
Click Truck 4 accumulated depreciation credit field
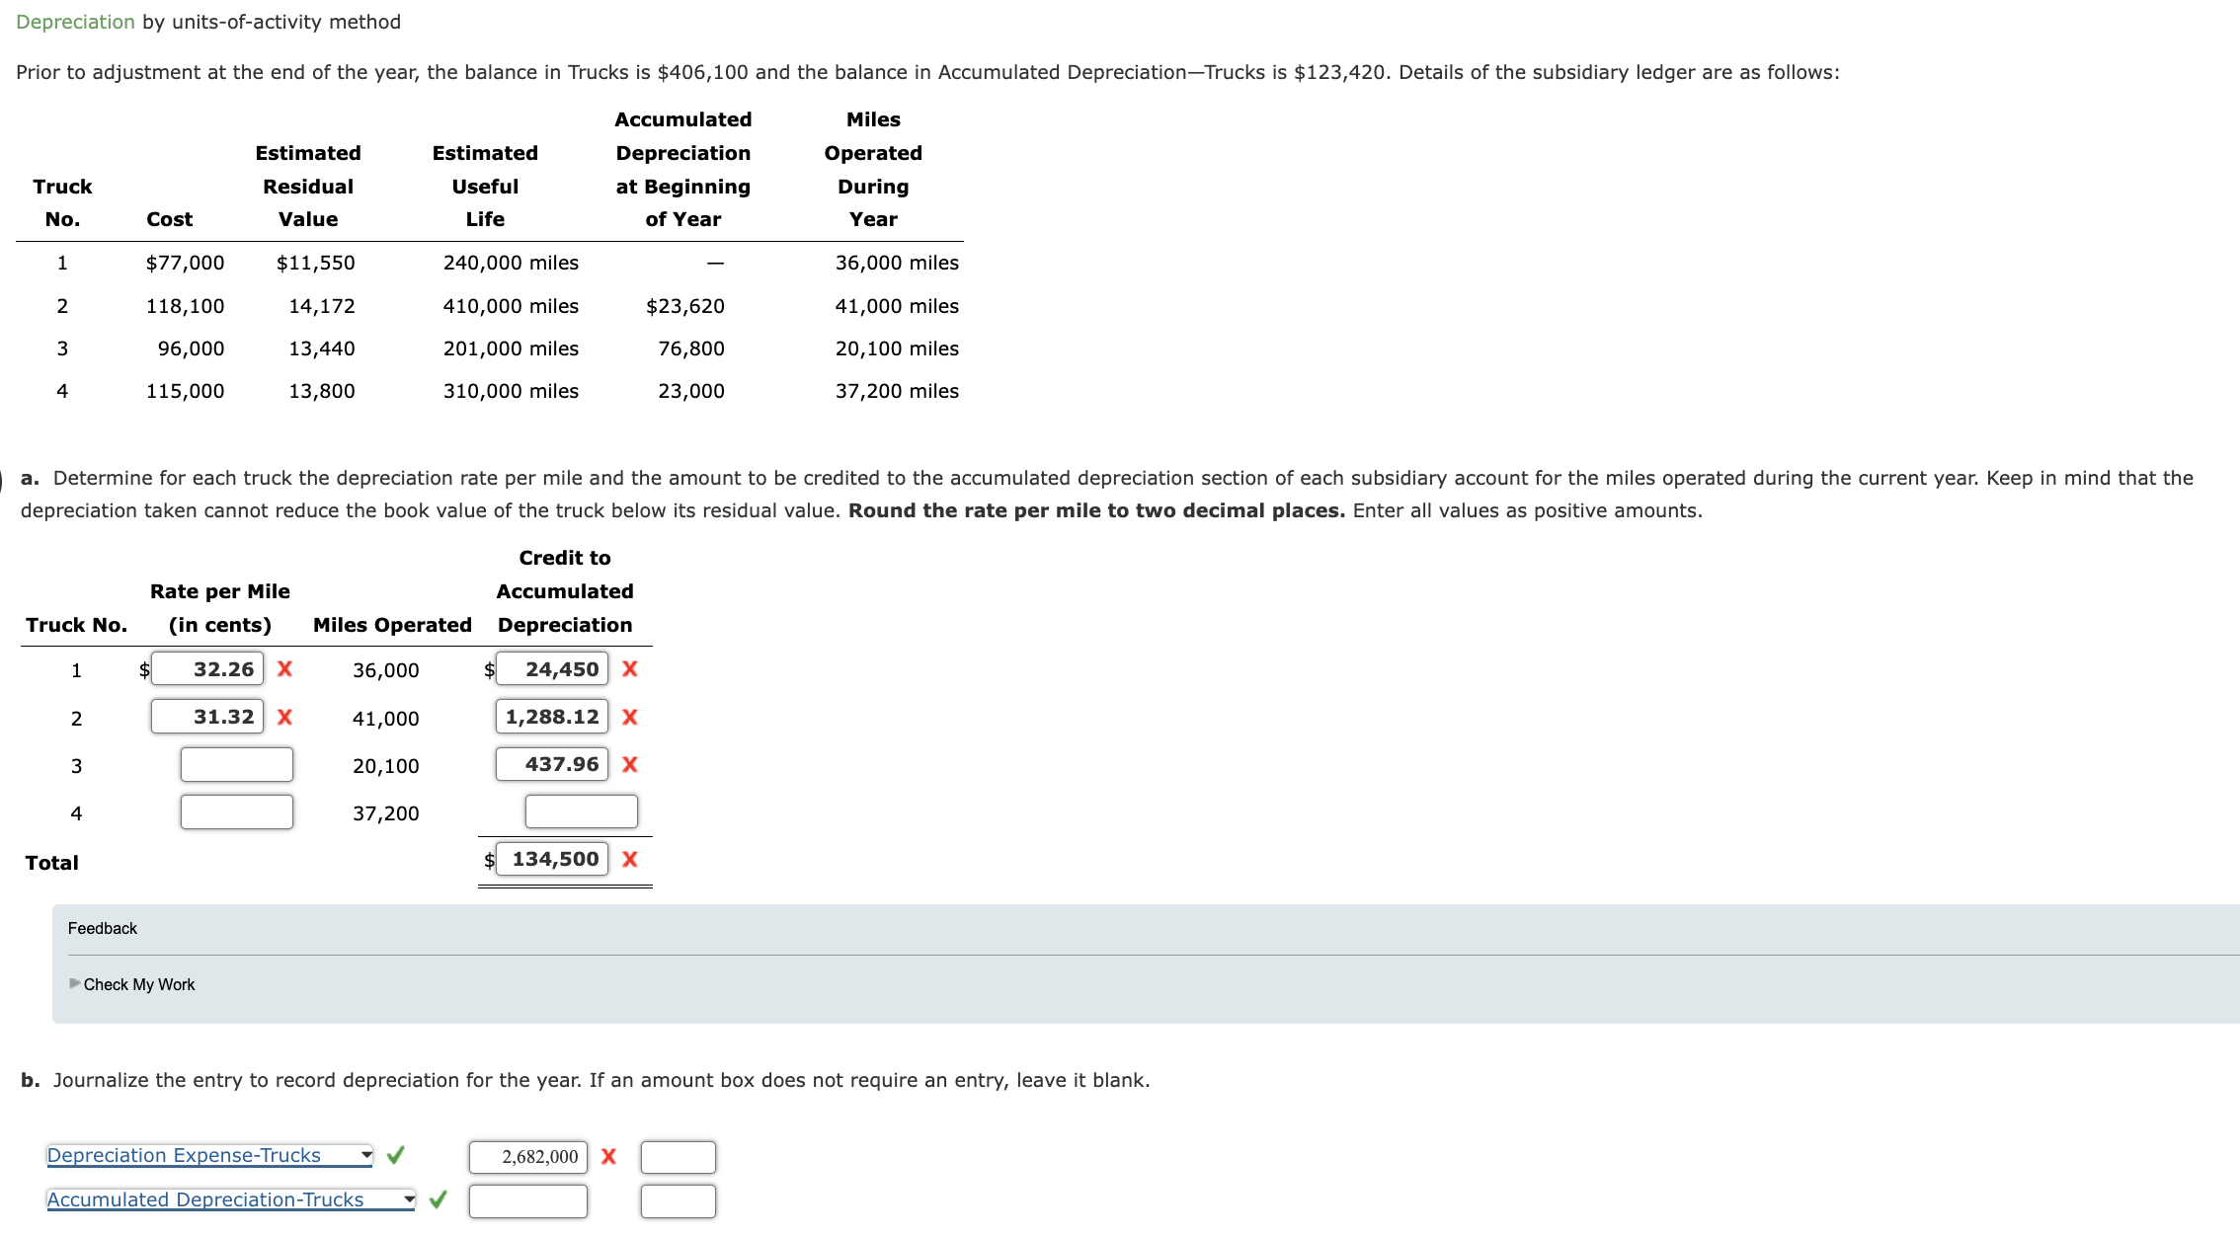(581, 811)
